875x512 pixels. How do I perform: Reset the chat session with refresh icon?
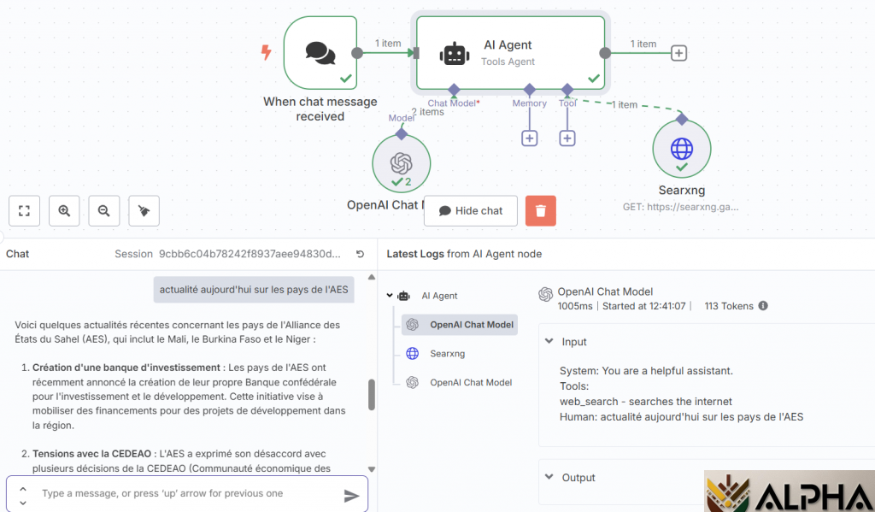pos(360,254)
